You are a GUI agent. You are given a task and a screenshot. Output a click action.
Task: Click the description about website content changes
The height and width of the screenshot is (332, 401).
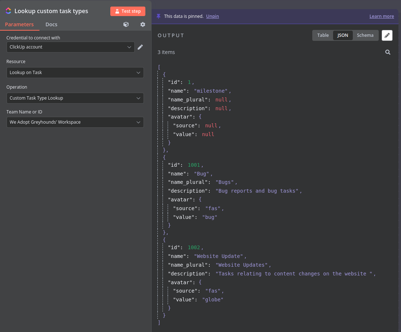tap(294, 274)
